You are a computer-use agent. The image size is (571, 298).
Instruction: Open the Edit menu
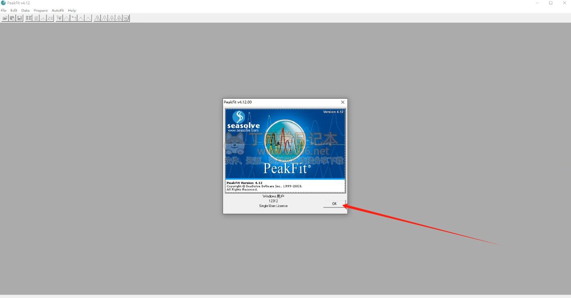click(14, 11)
